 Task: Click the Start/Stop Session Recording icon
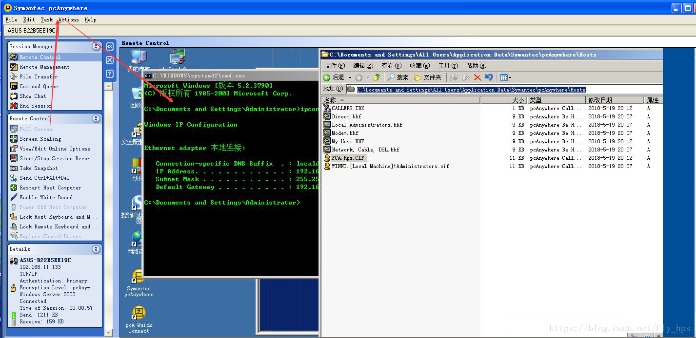[14, 158]
